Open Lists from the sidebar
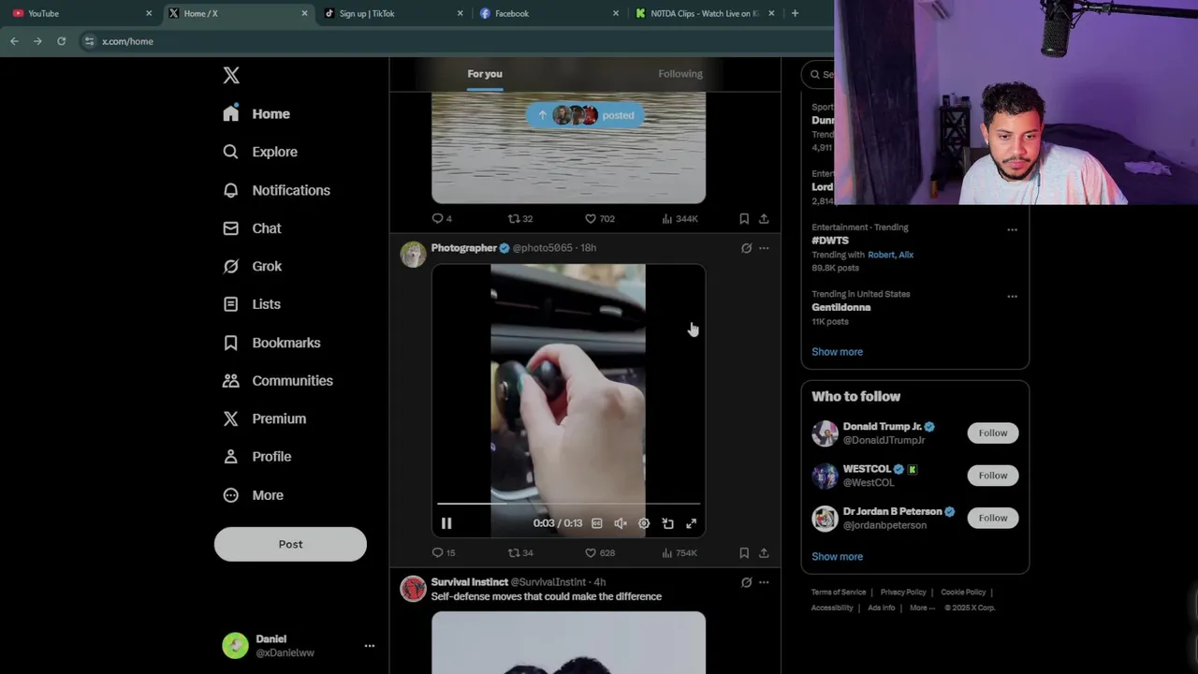Image resolution: width=1198 pixels, height=674 pixels. tap(252, 304)
